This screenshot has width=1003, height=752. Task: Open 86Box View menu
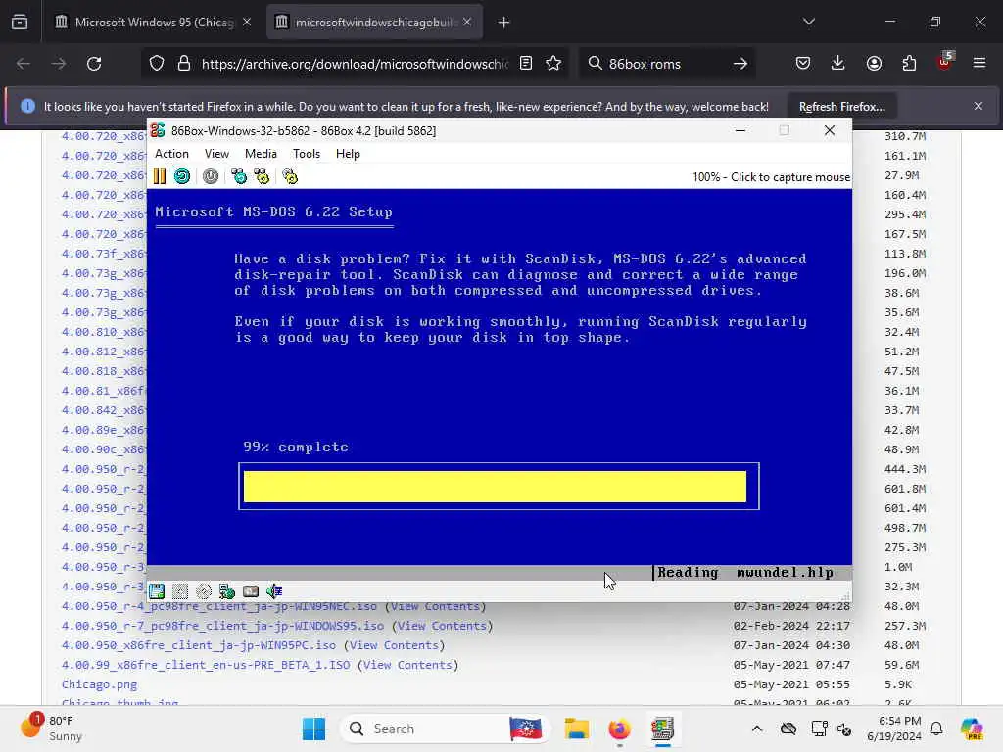pyautogui.click(x=216, y=154)
